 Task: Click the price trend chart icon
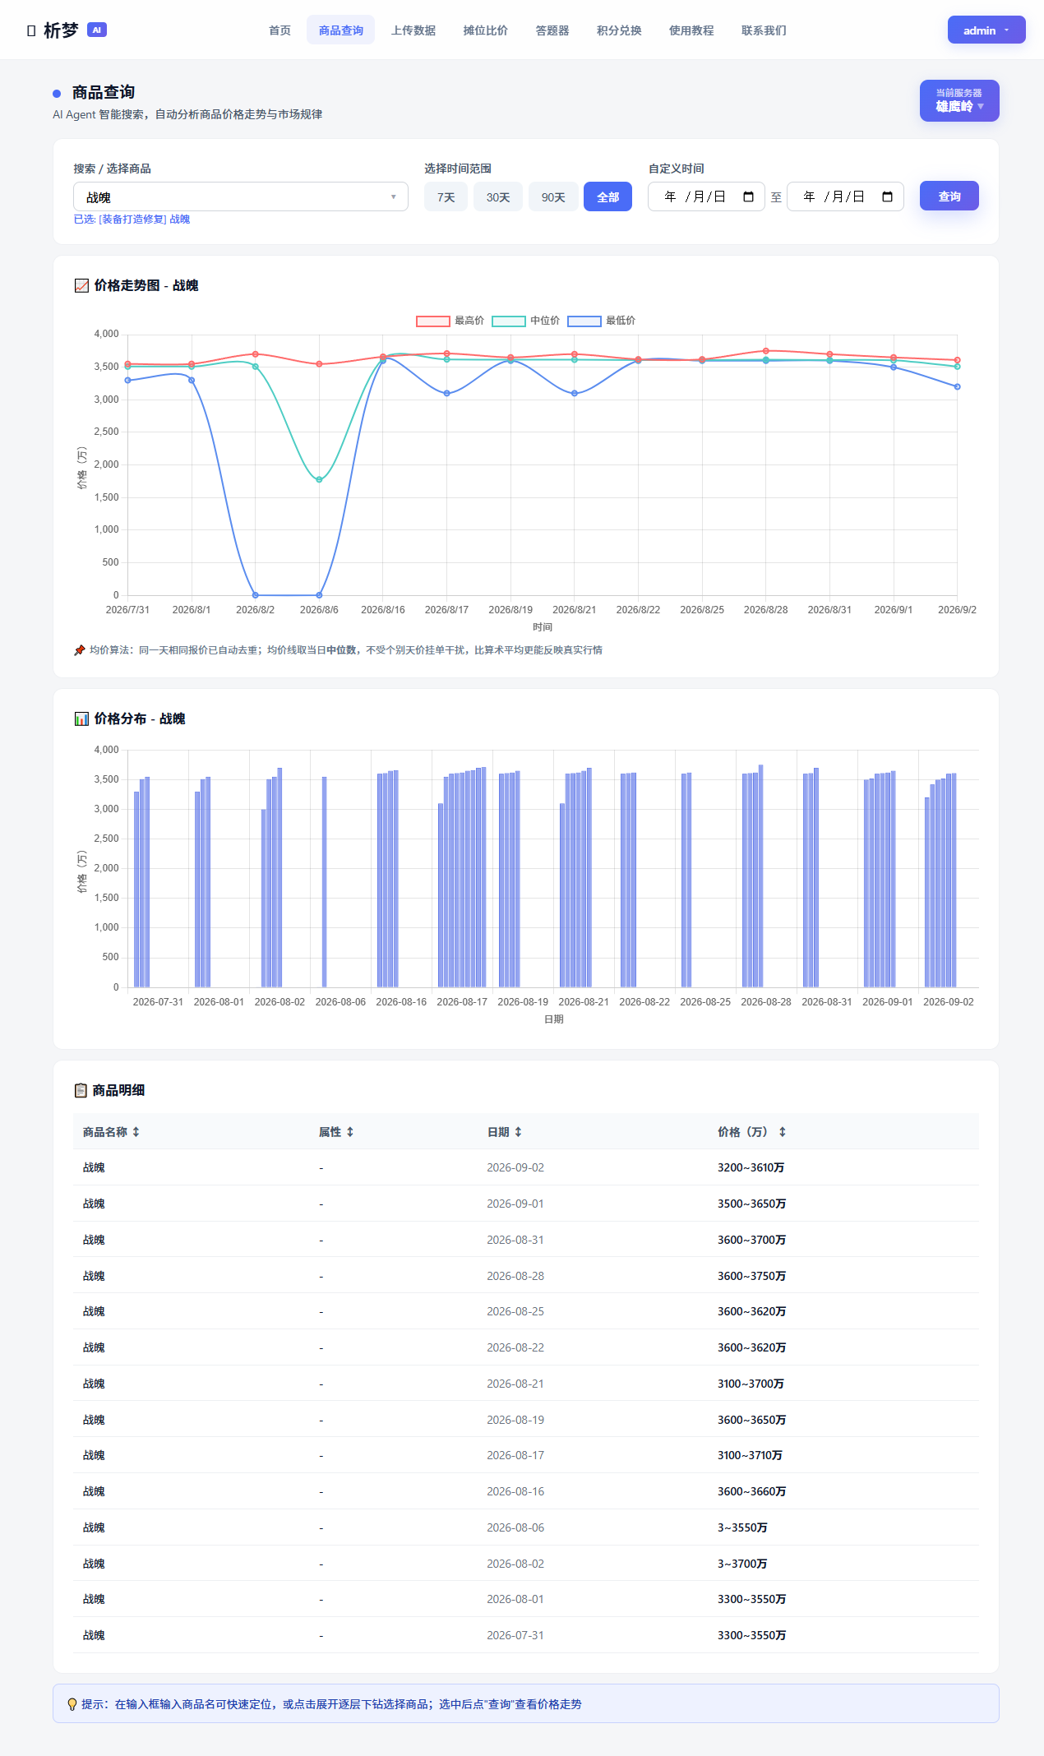81,285
